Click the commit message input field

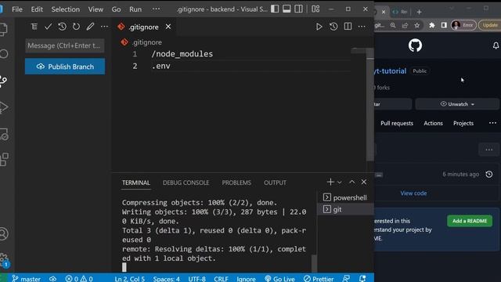[65, 45]
